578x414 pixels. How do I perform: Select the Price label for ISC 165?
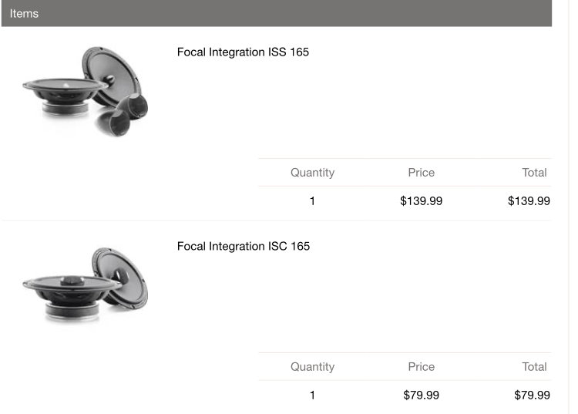[x=421, y=367]
